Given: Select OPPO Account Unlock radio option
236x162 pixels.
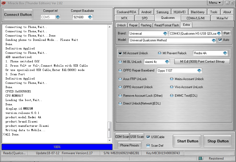Looking at the screenshot, I should [x=120, y=87].
